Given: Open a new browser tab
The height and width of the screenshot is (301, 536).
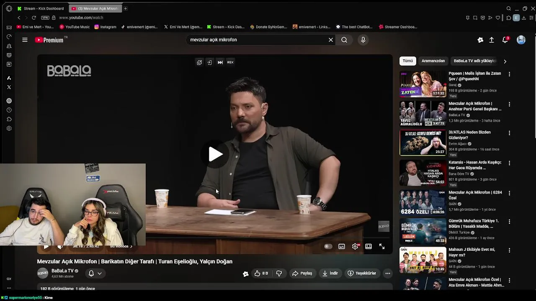Looking at the screenshot, I should [x=125, y=8].
